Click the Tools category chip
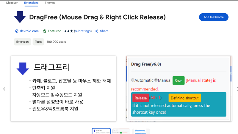Image resolution: width=238 pixels, height=134 pixels. pos(38,42)
